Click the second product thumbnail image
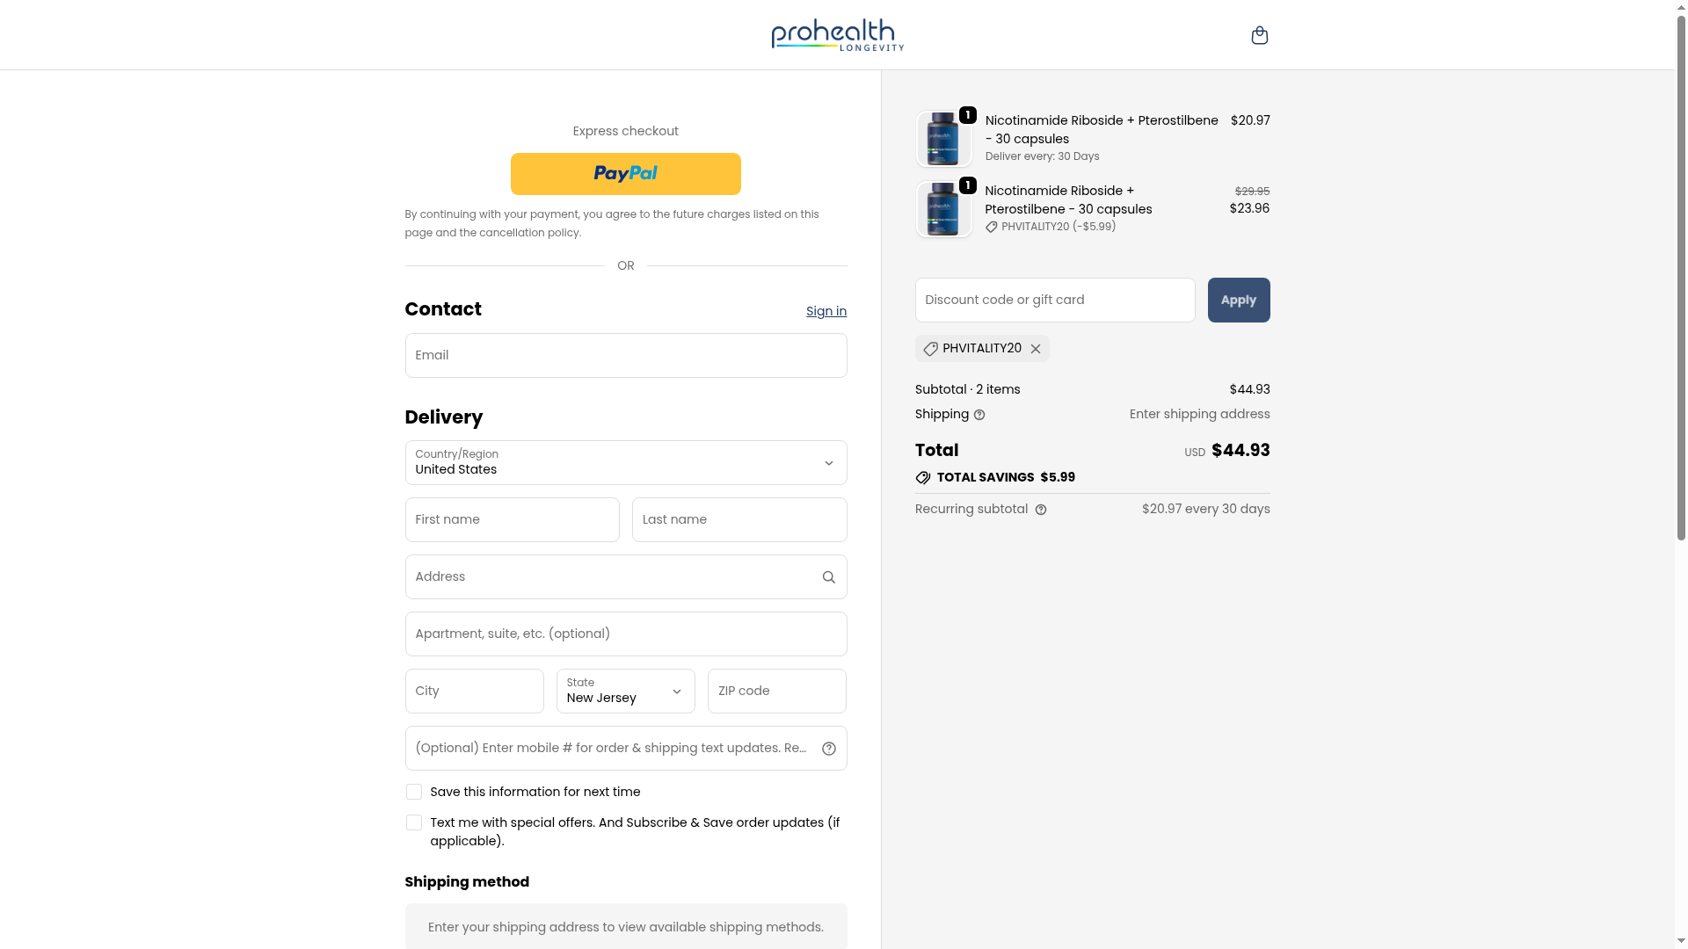Screen dimensions: 1688x949 [943, 209]
